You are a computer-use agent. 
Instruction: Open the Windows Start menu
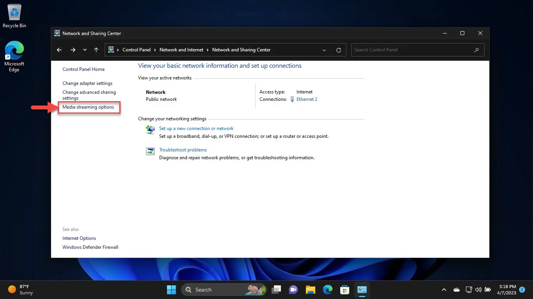tap(171, 290)
